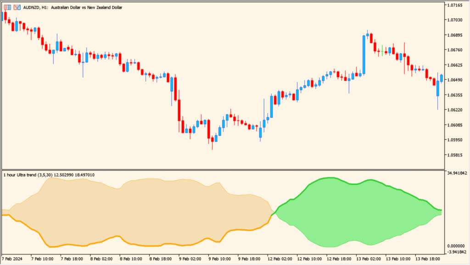
Task: Click the red chart properties icon top-left
Action: coord(8,6)
